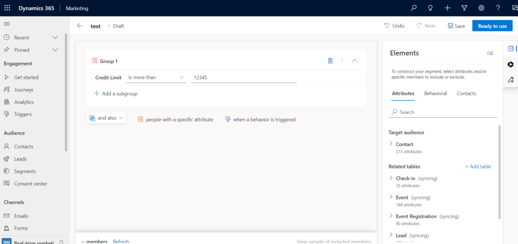Delete Group 1 with trash icon
Viewport: 518px width, 244px height.
(330, 60)
